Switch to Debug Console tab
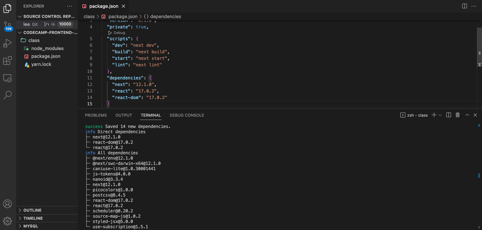The image size is (482, 230). pos(187,115)
